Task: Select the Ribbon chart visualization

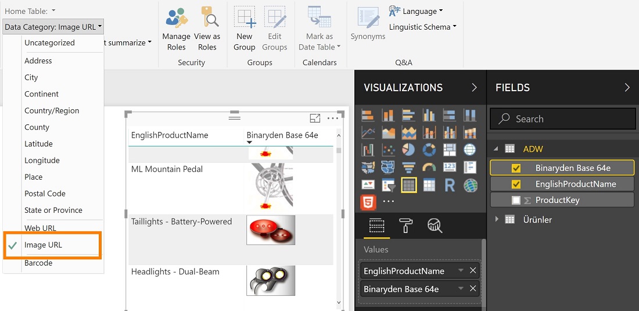Action: (x=470, y=133)
